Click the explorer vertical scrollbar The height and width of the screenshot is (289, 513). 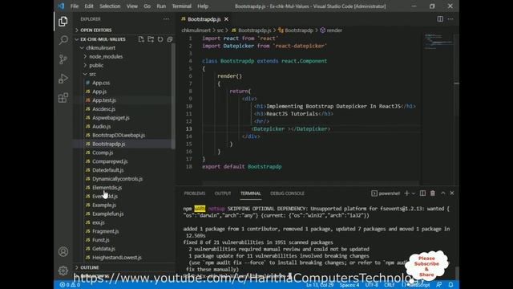(173, 96)
